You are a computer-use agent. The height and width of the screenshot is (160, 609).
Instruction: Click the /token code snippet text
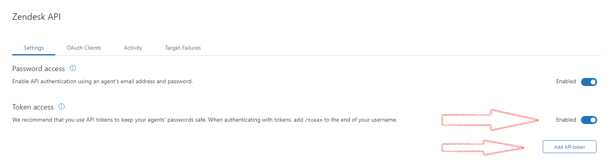click(x=314, y=120)
